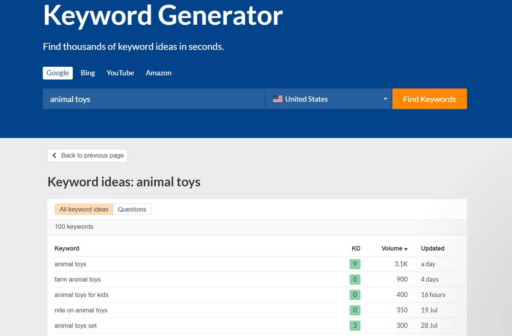The width and height of the screenshot is (512, 336).
Task: Switch to the Bing tab
Action: 88,73
